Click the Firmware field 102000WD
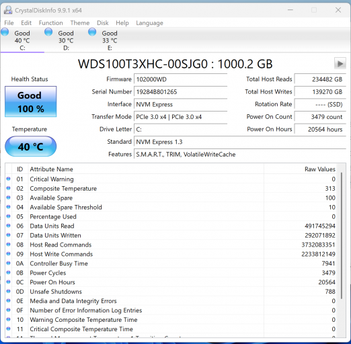This screenshot has width=351, height=344. click(x=181, y=79)
